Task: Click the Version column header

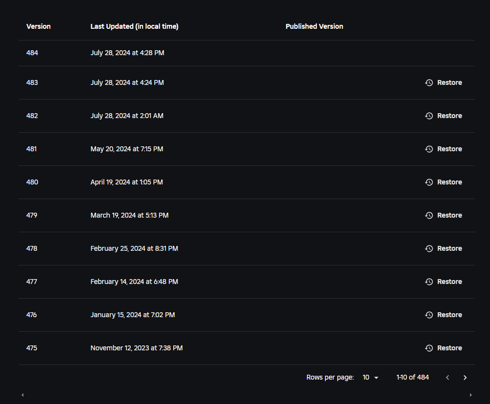Action: tap(39, 26)
